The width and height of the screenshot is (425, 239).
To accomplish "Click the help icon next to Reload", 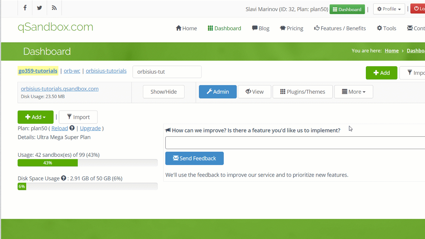I will pos(72,128).
